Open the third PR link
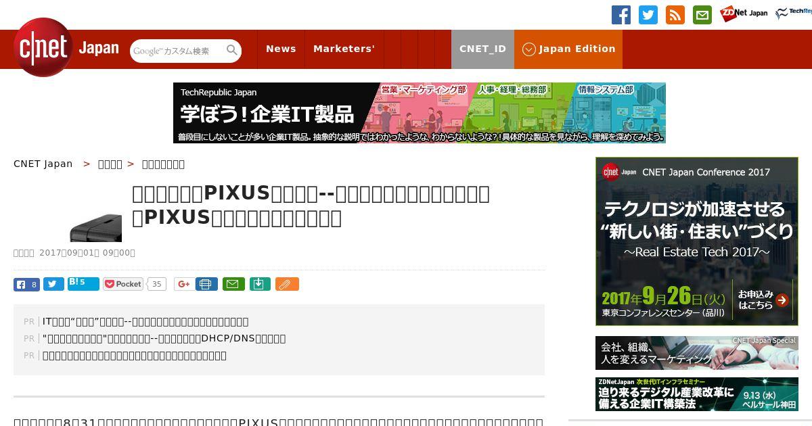This screenshot has width=812, height=426. tap(134, 355)
